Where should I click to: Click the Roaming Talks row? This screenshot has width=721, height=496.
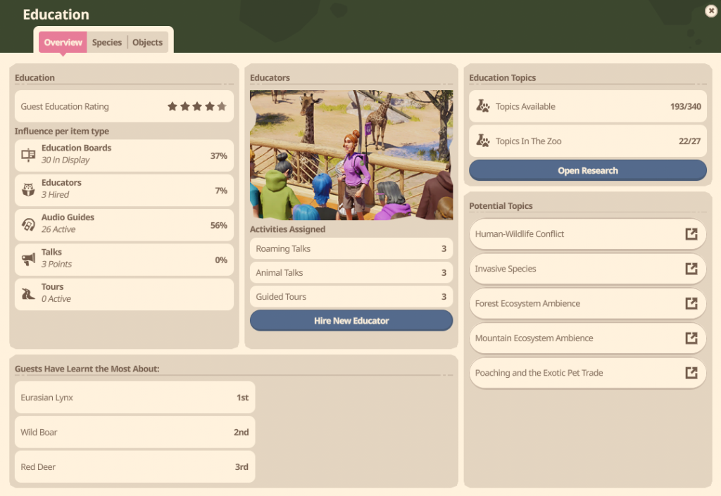coord(351,248)
